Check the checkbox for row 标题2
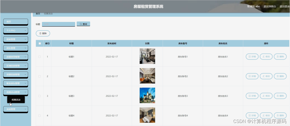Screen dimensions: 290x126 [x=40, y=76]
